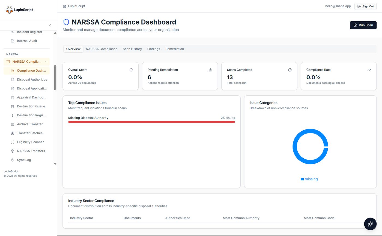The height and width of the screenshot is (236, 382).
Task: Open the Findings tab
Action: [x=154, y=49]
